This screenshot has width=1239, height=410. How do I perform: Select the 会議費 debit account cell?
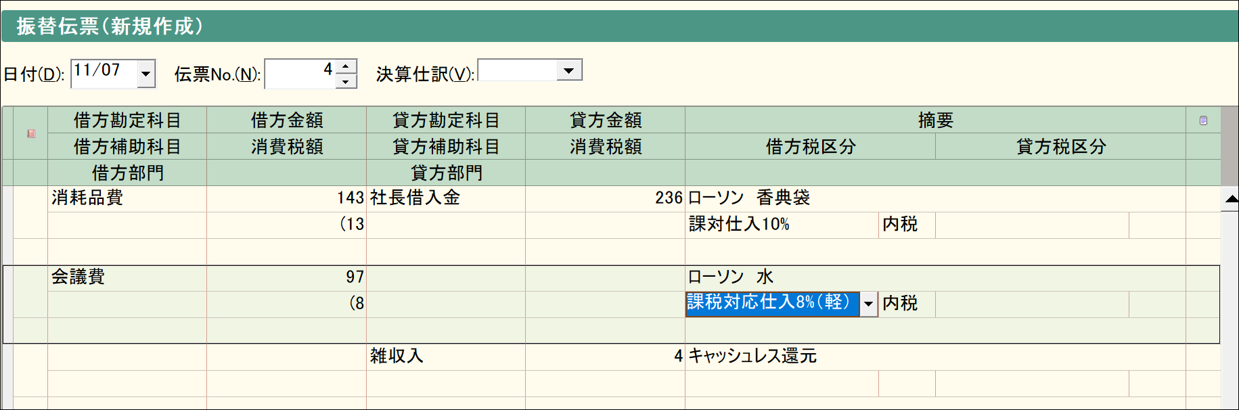127,277
